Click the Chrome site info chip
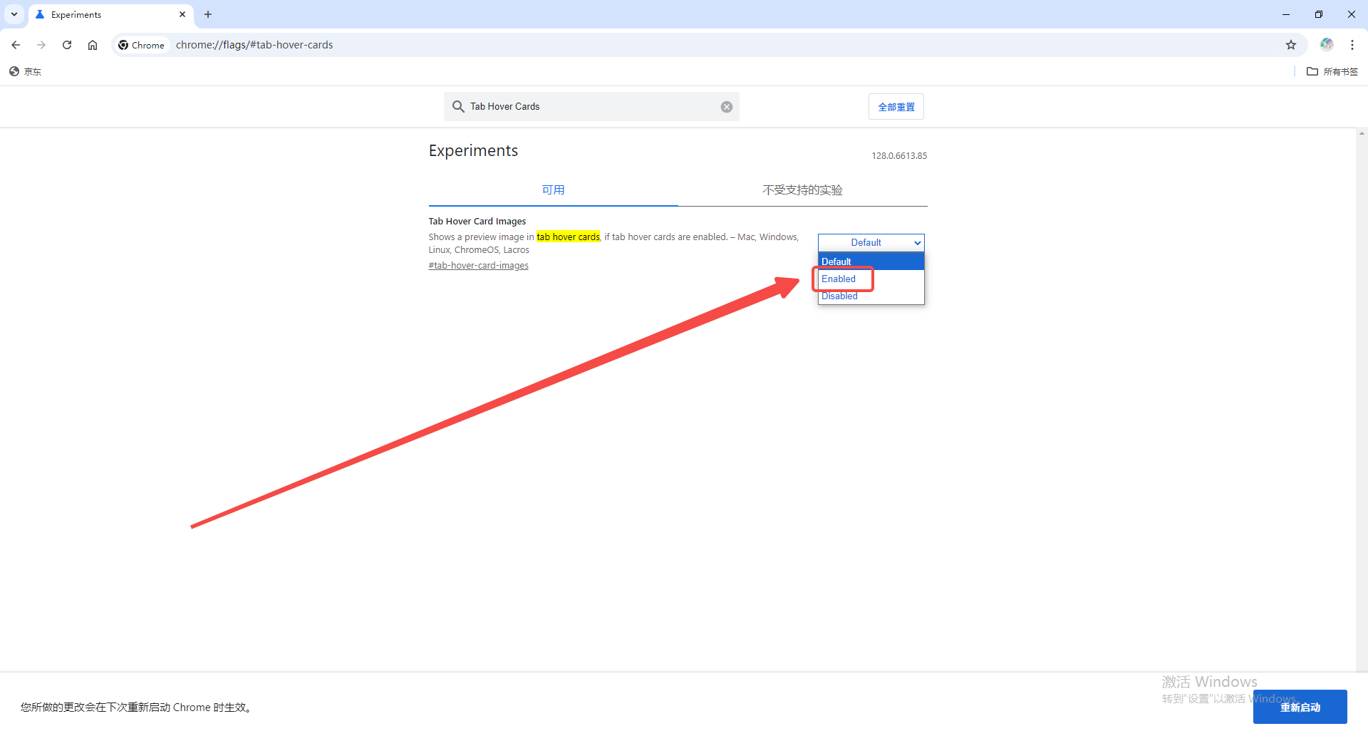Screen dimensions: 1368x741 (142, 45)
